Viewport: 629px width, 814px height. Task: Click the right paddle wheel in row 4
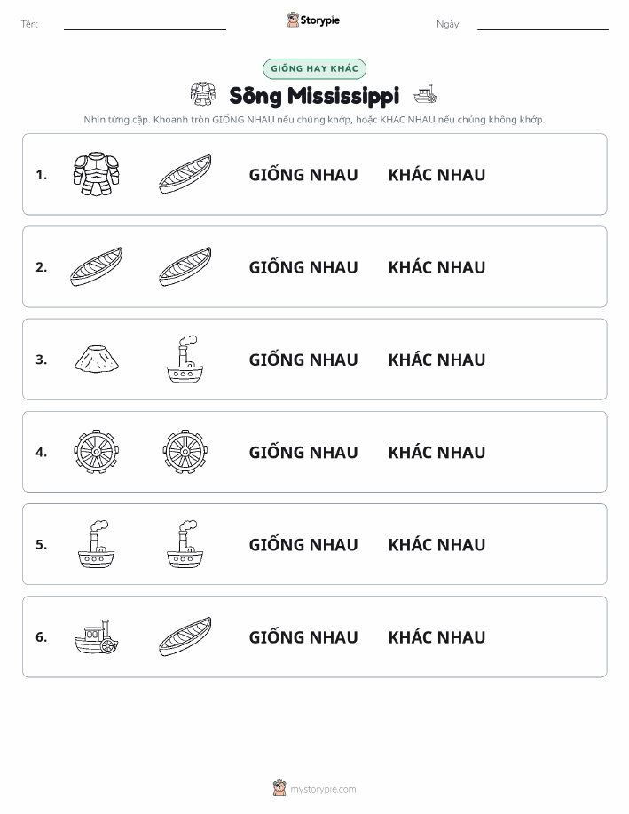point(185,451)
